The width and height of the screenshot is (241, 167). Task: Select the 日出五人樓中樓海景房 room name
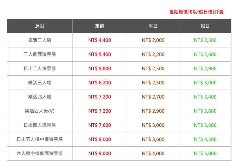pos(40,139)
